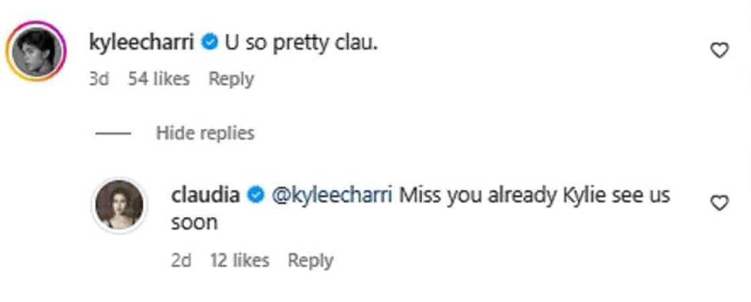Image resolution: width=751 pixels, height=302 pixels.
Task: Like claudia's reply using the heart icon
Action: point(719,203)
